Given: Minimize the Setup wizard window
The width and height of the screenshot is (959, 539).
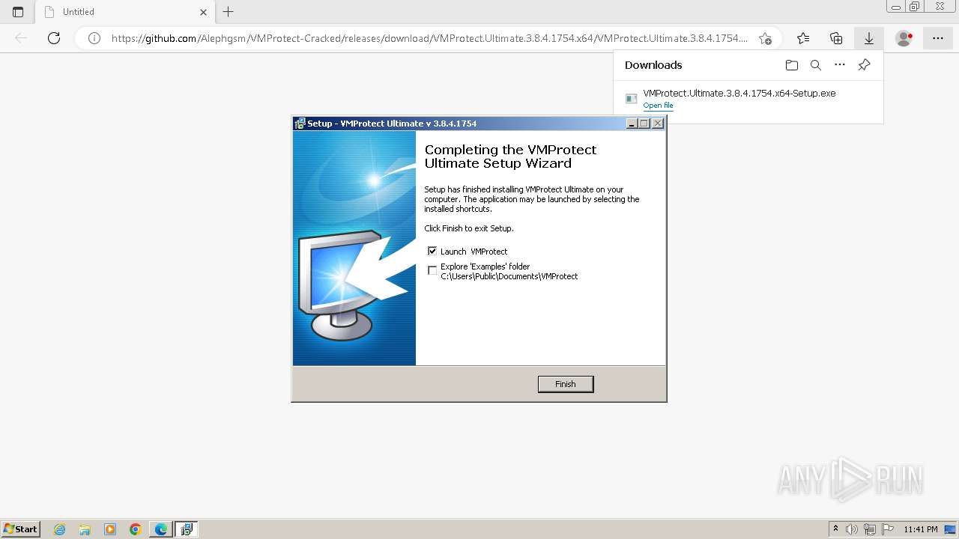Looking at the screenshot, I should click(632, 124).
